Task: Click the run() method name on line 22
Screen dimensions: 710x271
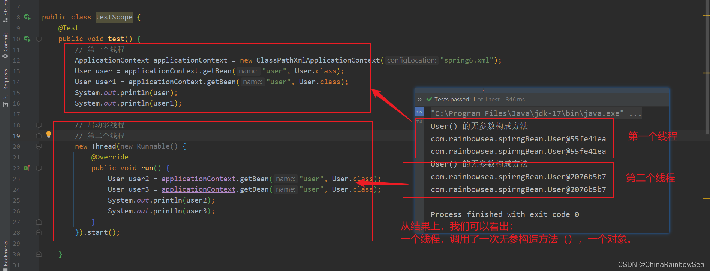Action: (x=147, y=168)
